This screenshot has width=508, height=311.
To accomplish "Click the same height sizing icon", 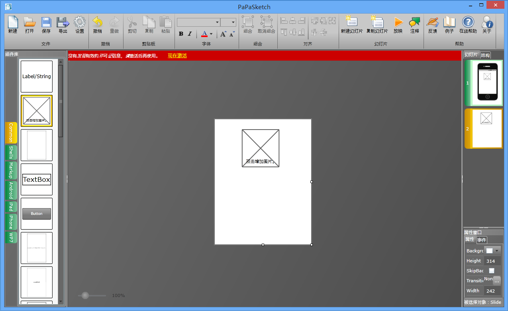I will [324, 20].
